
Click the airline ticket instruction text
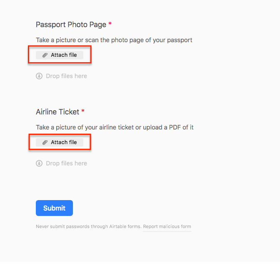coord(115,127)
